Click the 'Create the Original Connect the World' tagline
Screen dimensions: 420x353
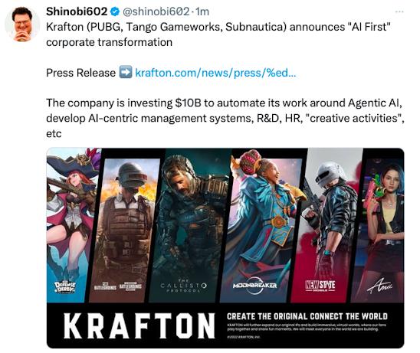pos(307,316)
